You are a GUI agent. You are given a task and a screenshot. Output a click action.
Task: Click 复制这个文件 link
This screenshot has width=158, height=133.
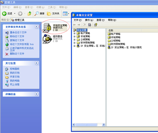pos(17,40)
